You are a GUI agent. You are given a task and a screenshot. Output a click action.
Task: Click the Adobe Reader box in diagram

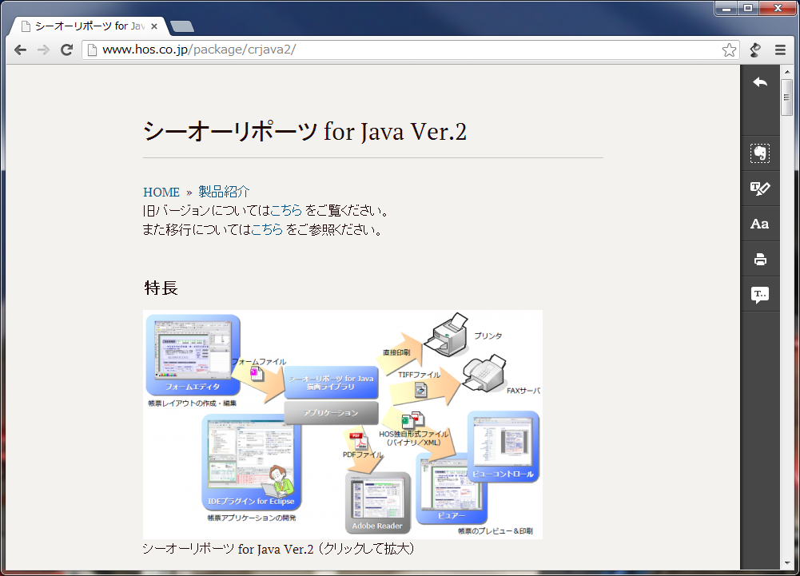[x=377, y=503]
